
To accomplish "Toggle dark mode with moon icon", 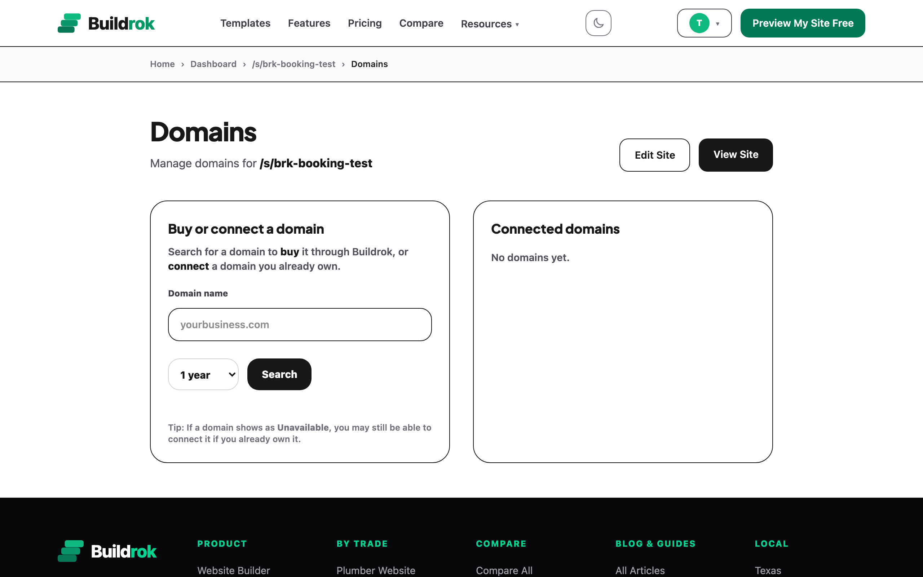I will point(598,23).
